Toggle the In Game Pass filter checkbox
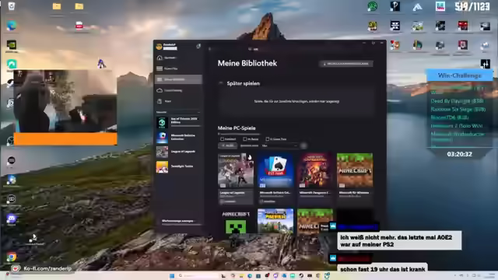 click(x=268, y=139)
